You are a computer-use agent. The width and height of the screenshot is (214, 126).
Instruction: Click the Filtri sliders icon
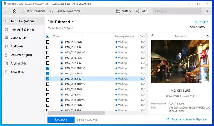coord(138,11)
